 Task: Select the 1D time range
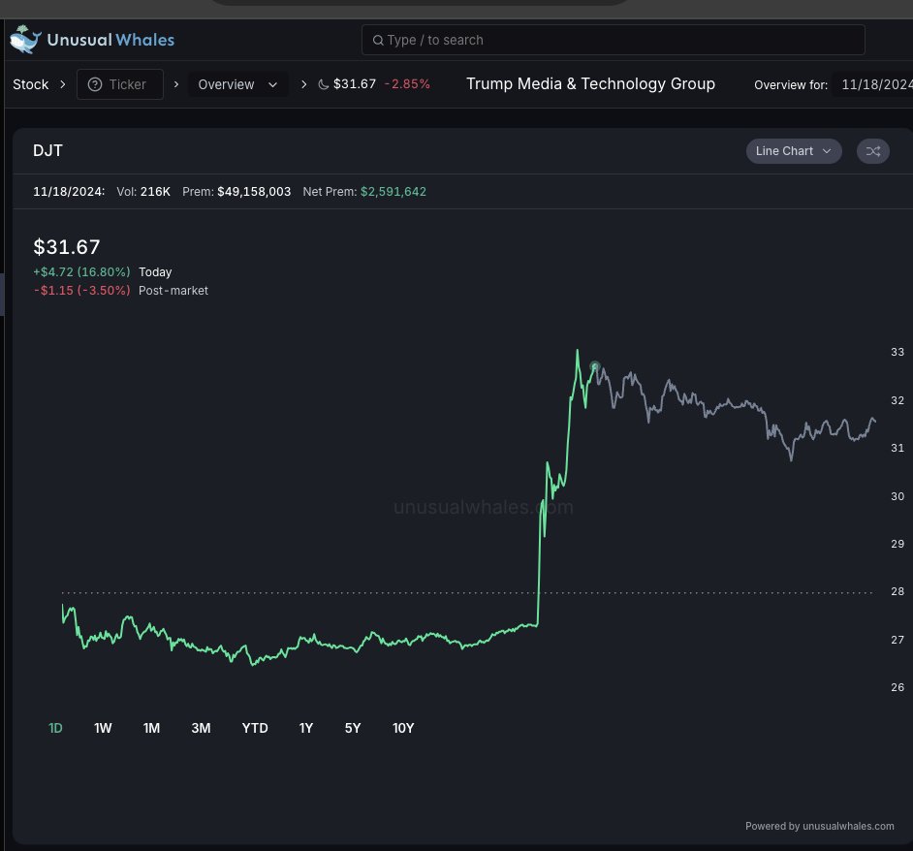pyautogui.click(x=55, y=728)
